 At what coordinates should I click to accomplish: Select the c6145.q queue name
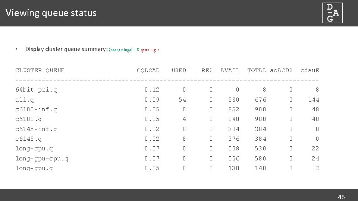pyautogui.click(x=29, y=139)
